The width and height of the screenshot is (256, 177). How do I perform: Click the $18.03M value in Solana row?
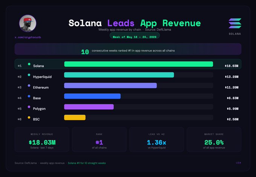click(232, 66)
